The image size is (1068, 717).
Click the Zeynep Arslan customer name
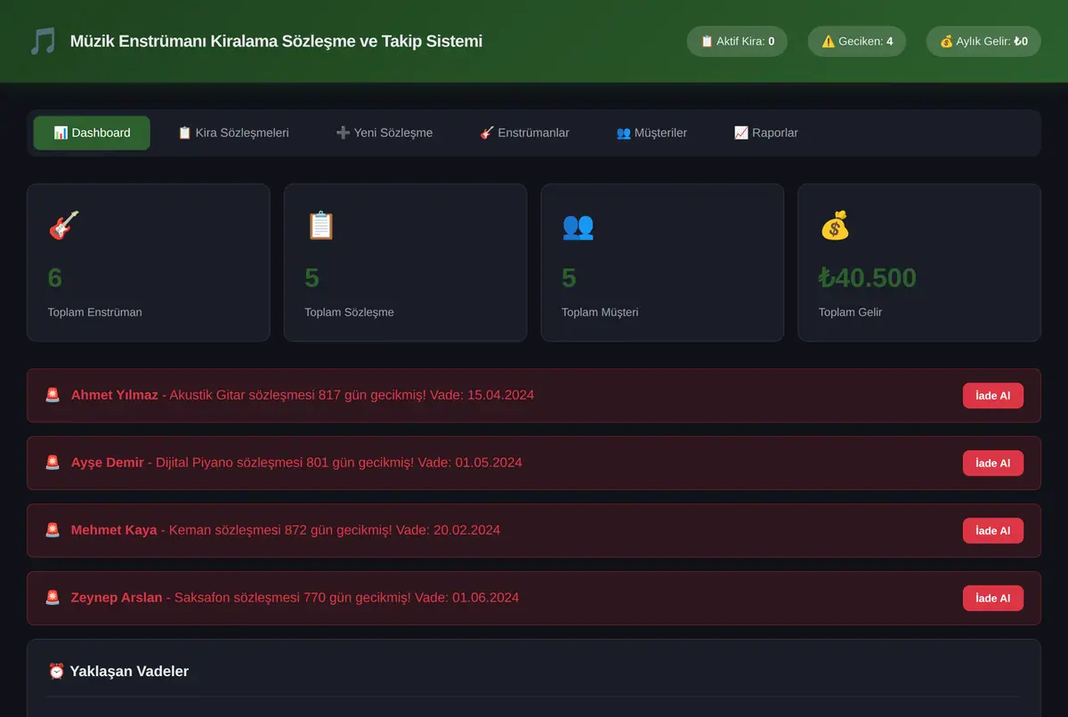pyautogui.click(x=117, y=598)
